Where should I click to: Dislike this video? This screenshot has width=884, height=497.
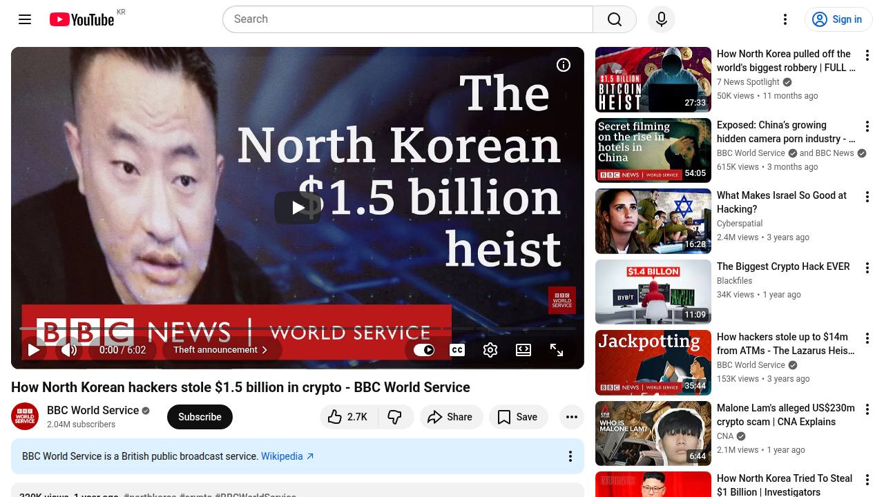395,417
